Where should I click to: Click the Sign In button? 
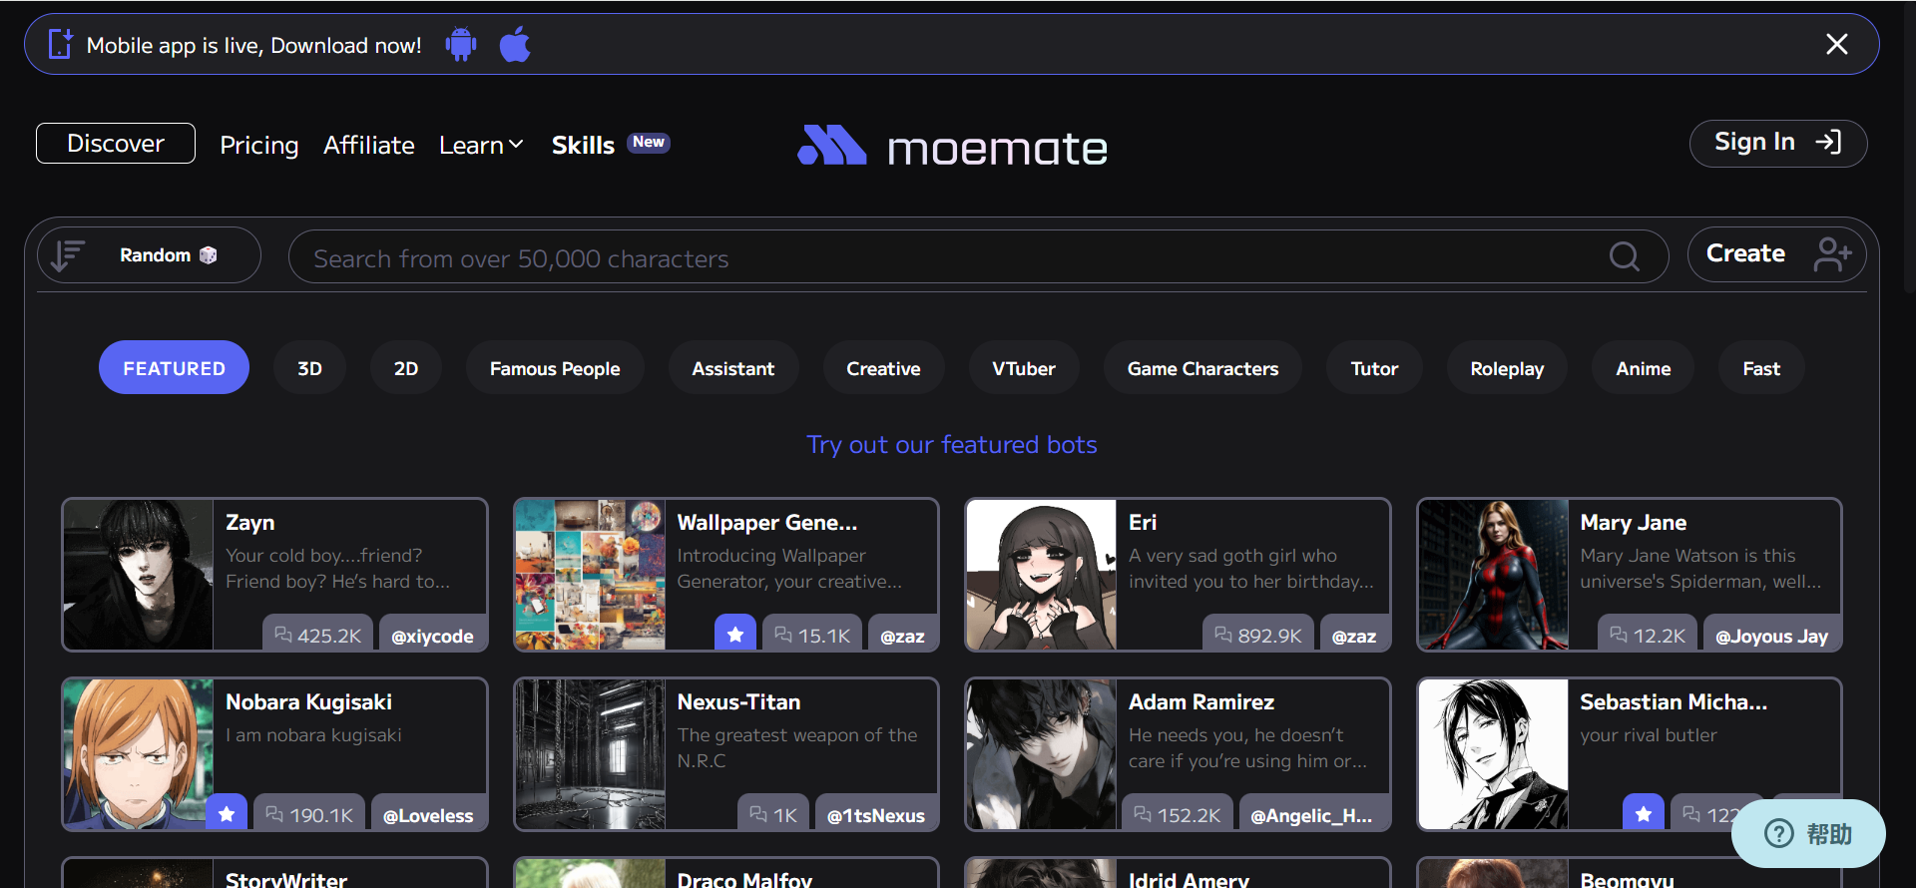[1777, 143]
